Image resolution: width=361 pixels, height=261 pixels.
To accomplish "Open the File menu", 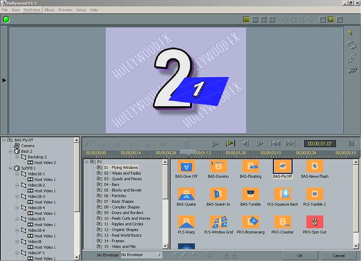I will tap(5, 10).
